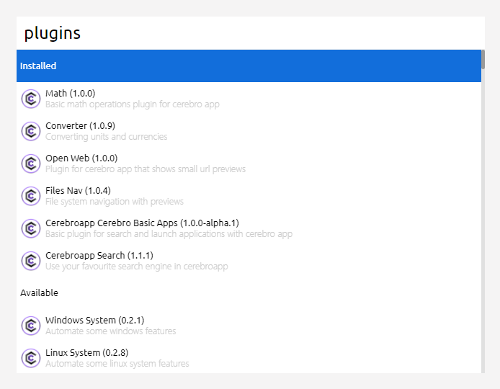Click "Automate some linux system features" description
Viewport: 500px width, 389px height.
tap(117, 364)
